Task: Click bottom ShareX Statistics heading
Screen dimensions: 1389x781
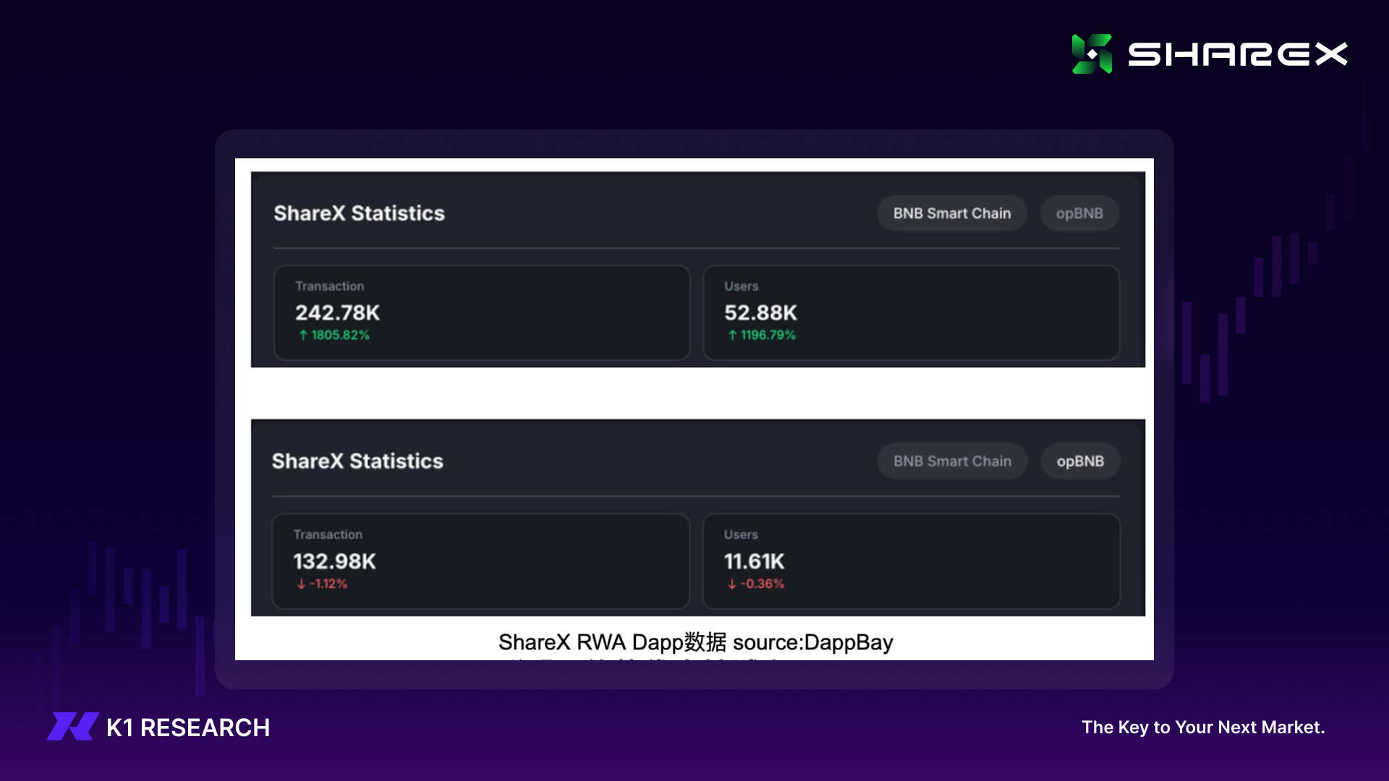Action: coord(357,461)
